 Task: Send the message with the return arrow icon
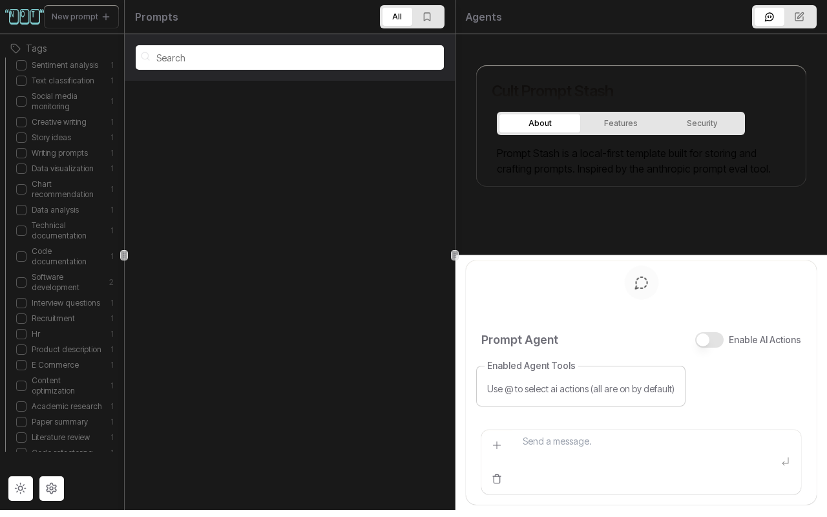[x=786, y=462]
